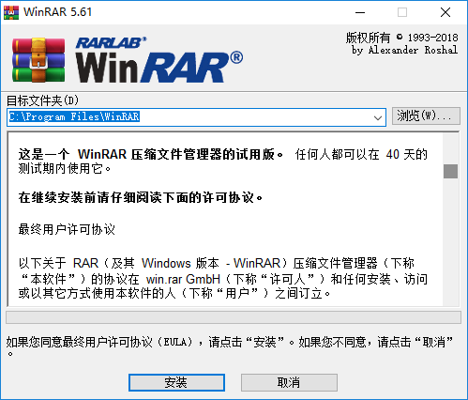Click the WinRAR title bar icon
This screenshot has height=400, width=468.
11,12
